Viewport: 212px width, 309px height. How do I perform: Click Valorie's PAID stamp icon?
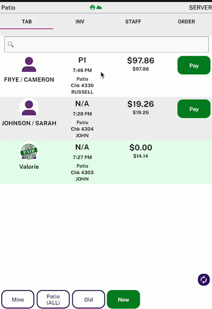pos(29,151)
